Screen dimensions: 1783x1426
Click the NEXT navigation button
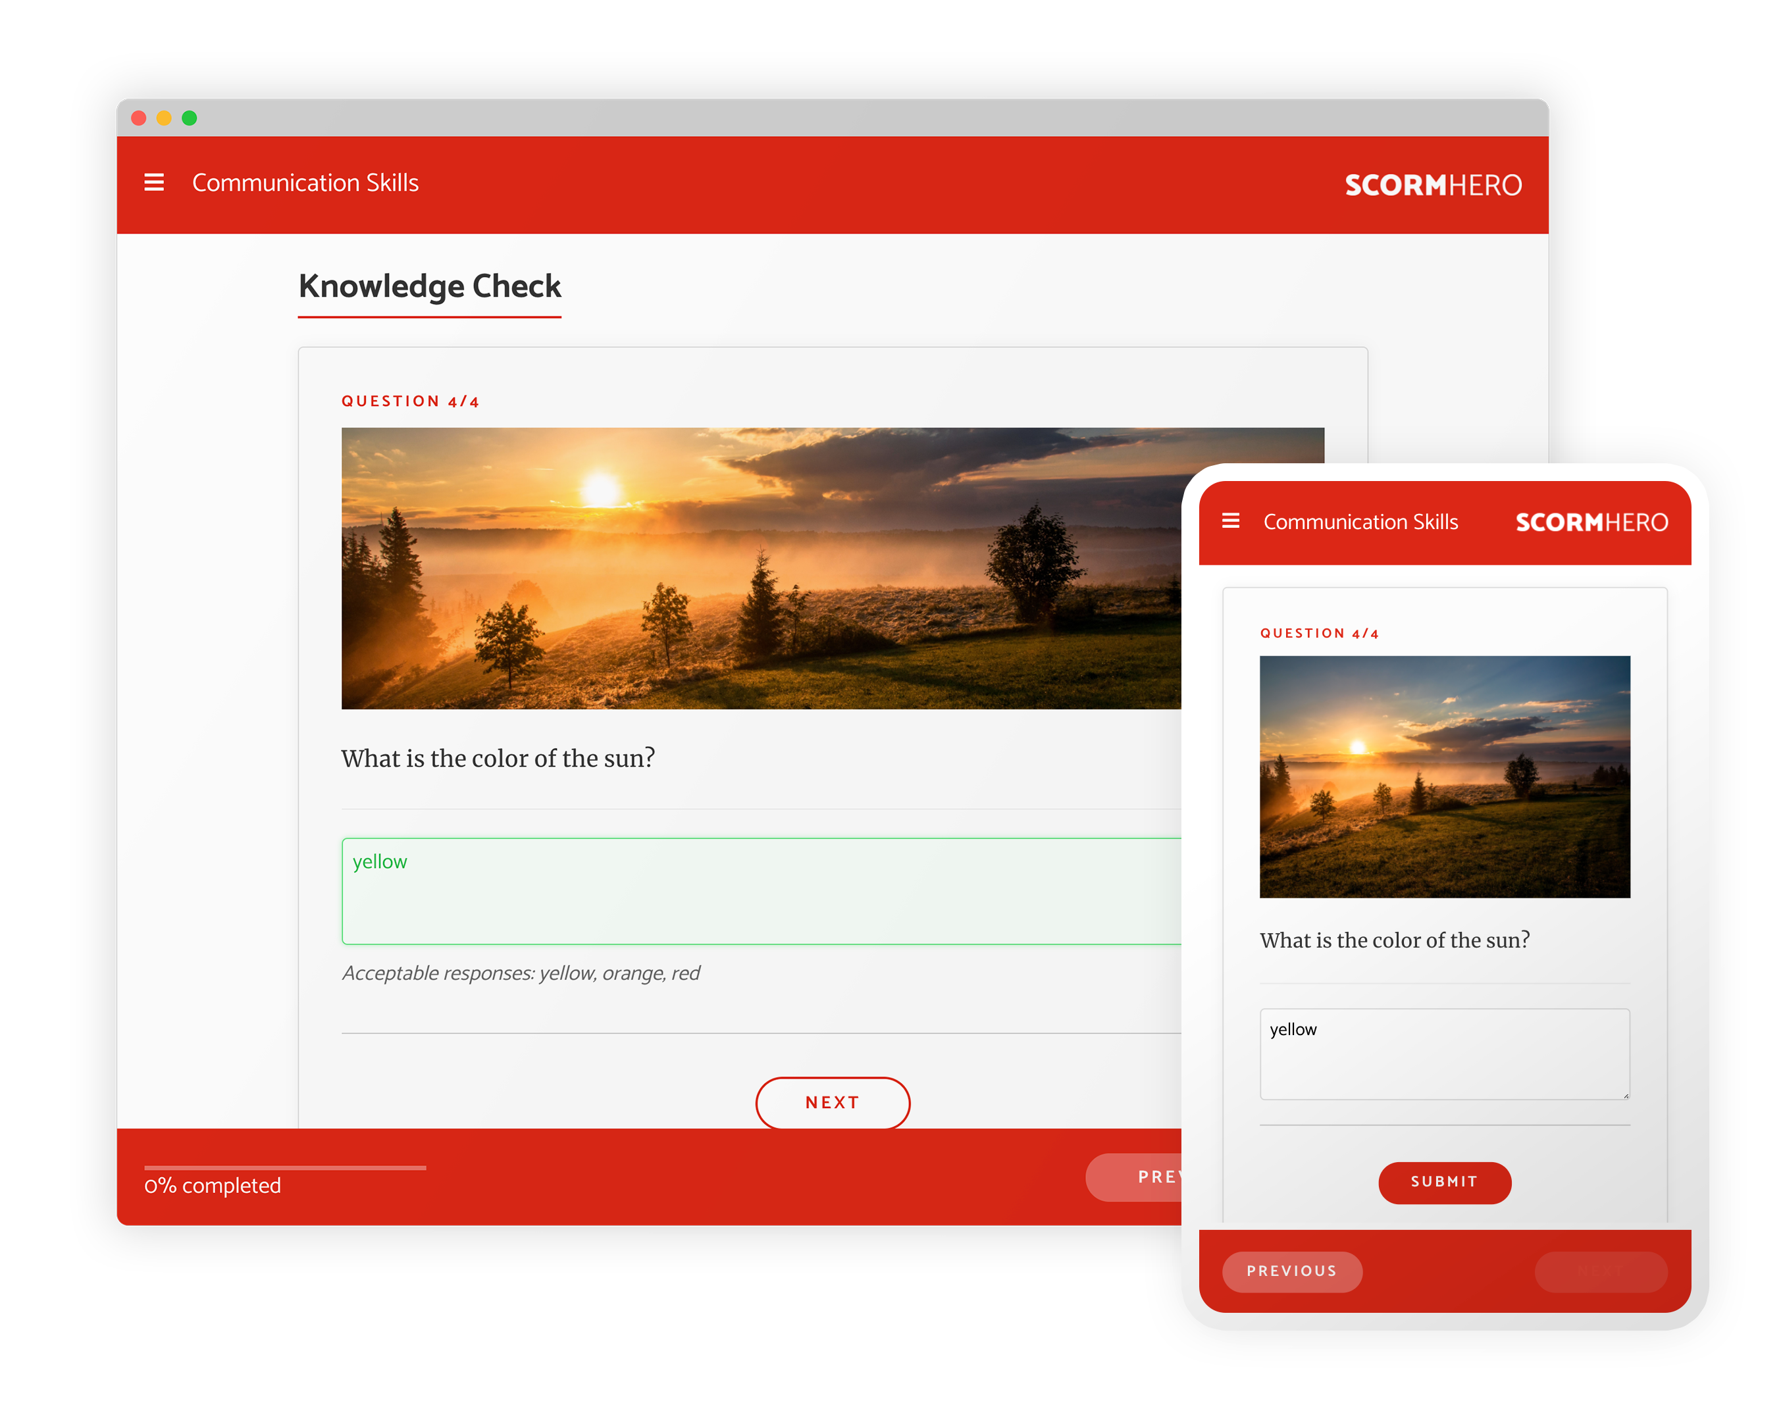pyautogui.click(x=831, y=1103)
